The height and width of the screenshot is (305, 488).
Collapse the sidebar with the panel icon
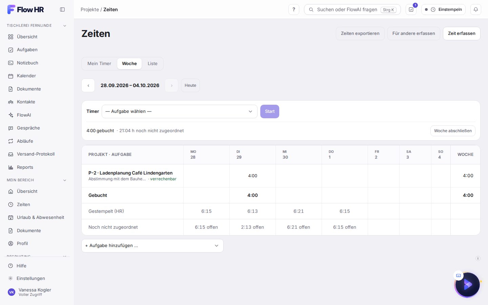click(62, 9)
